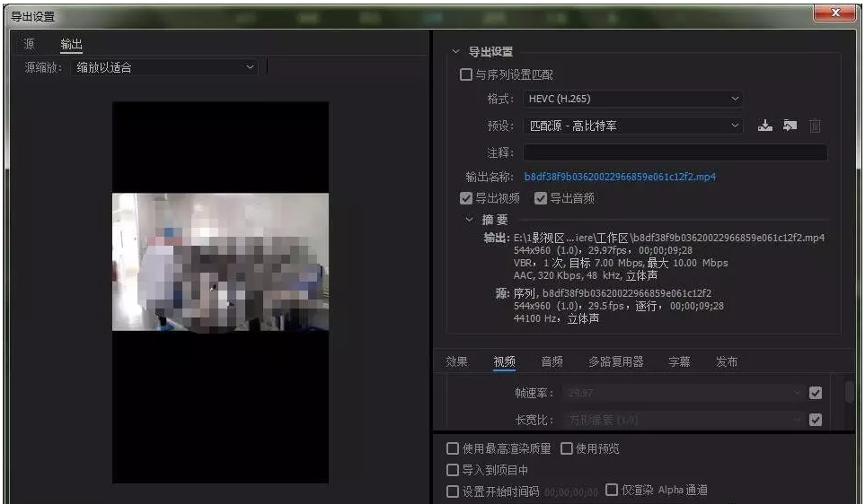Collapse the 摘要 section

point(469,219)
